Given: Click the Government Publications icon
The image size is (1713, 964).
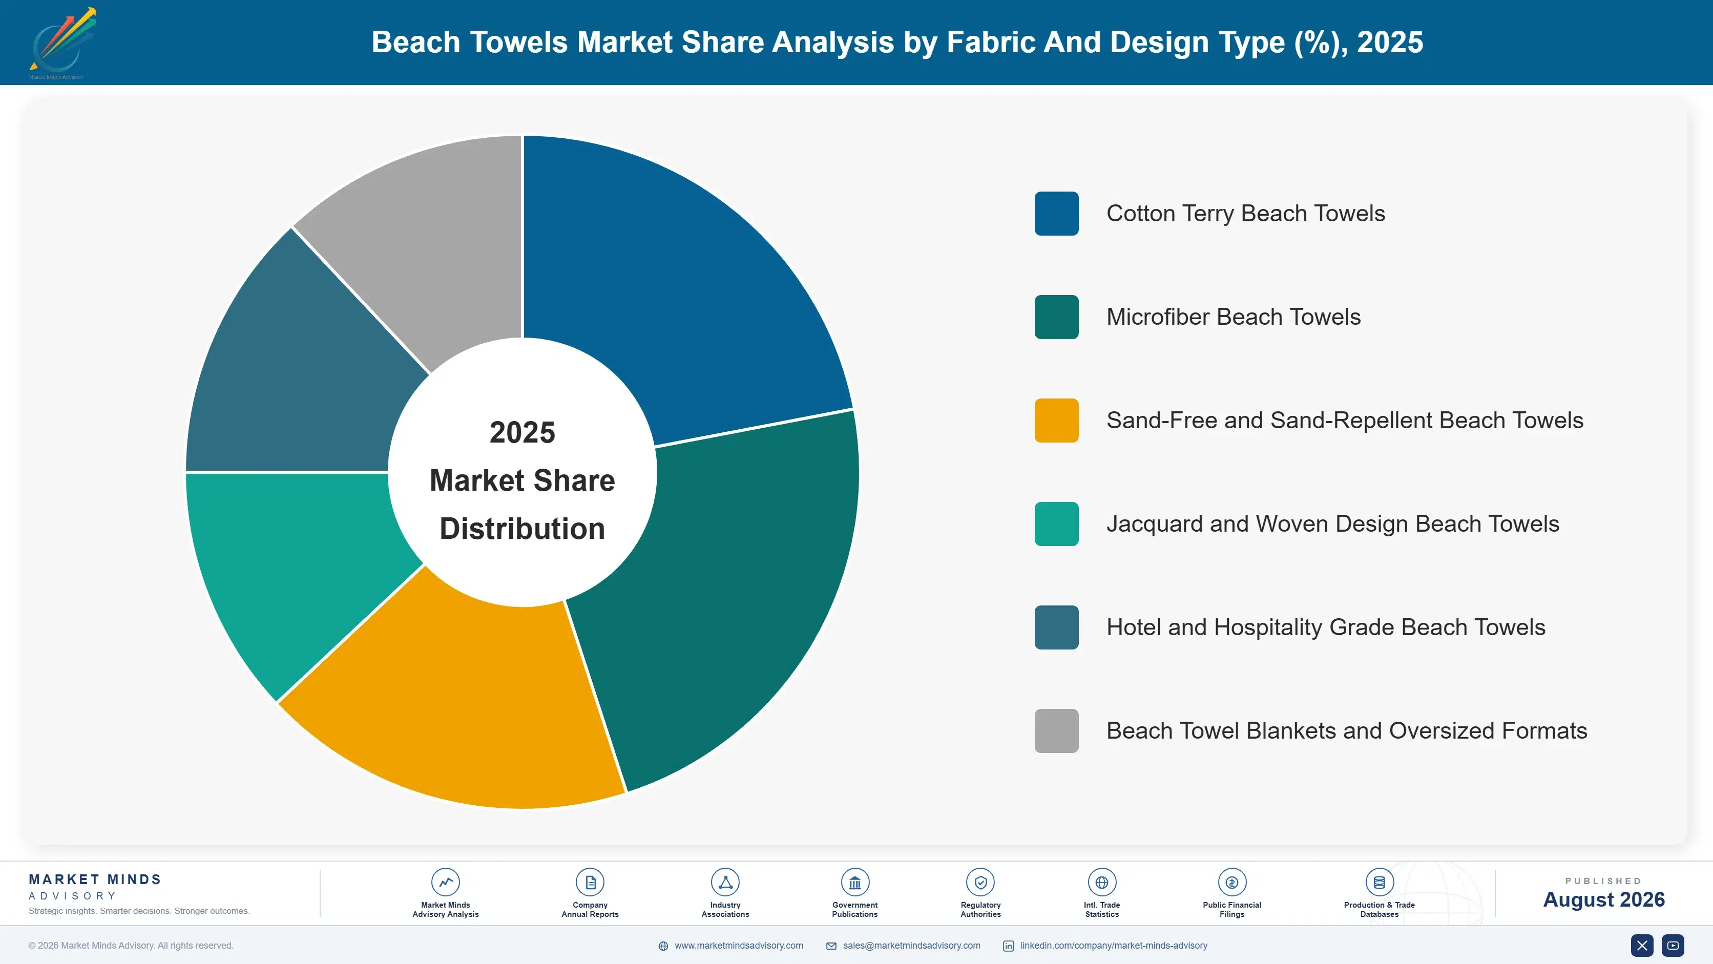Looking at the screenshot, I should pyautogui.click(x=854, y=882).
